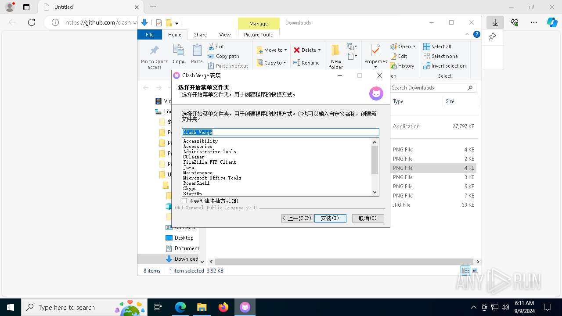562x316 pixels.
Task: Click Search Downloads box
Action: (433, 88)
